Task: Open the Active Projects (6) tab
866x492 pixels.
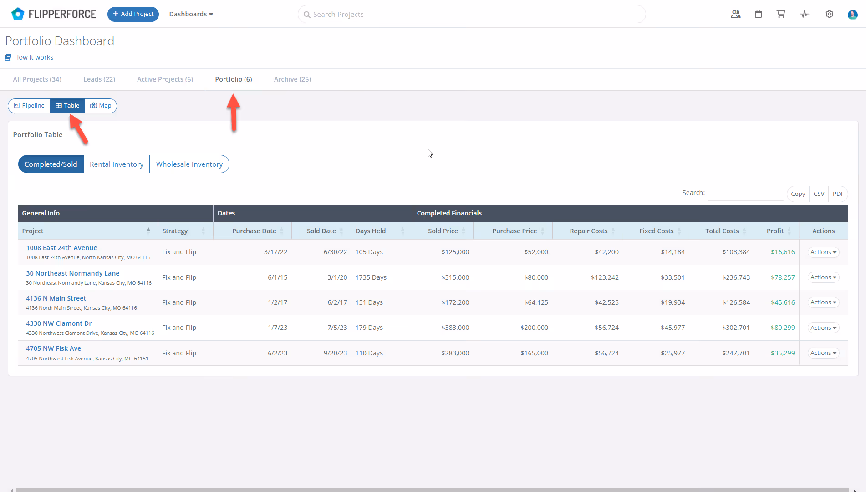Action: pyautogui.click(x=165, y=79)
